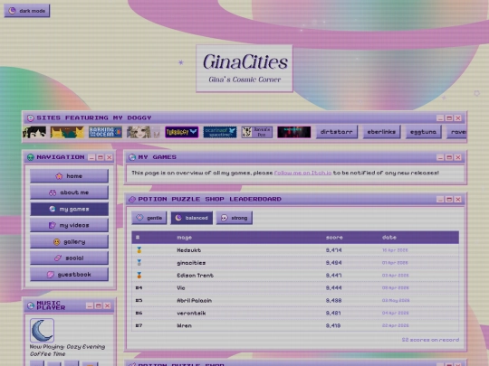489x366 pixels.
Task: Close the Potion Puzzle Shop Leaderboard window
Action: coord(458,200)
